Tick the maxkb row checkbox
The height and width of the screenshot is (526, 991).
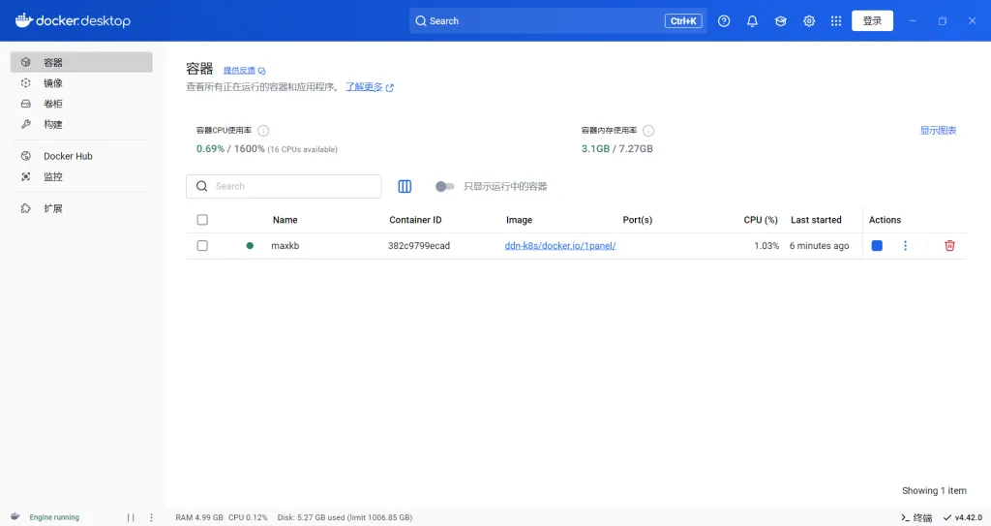pyautogui.click(x=202, y=246)
